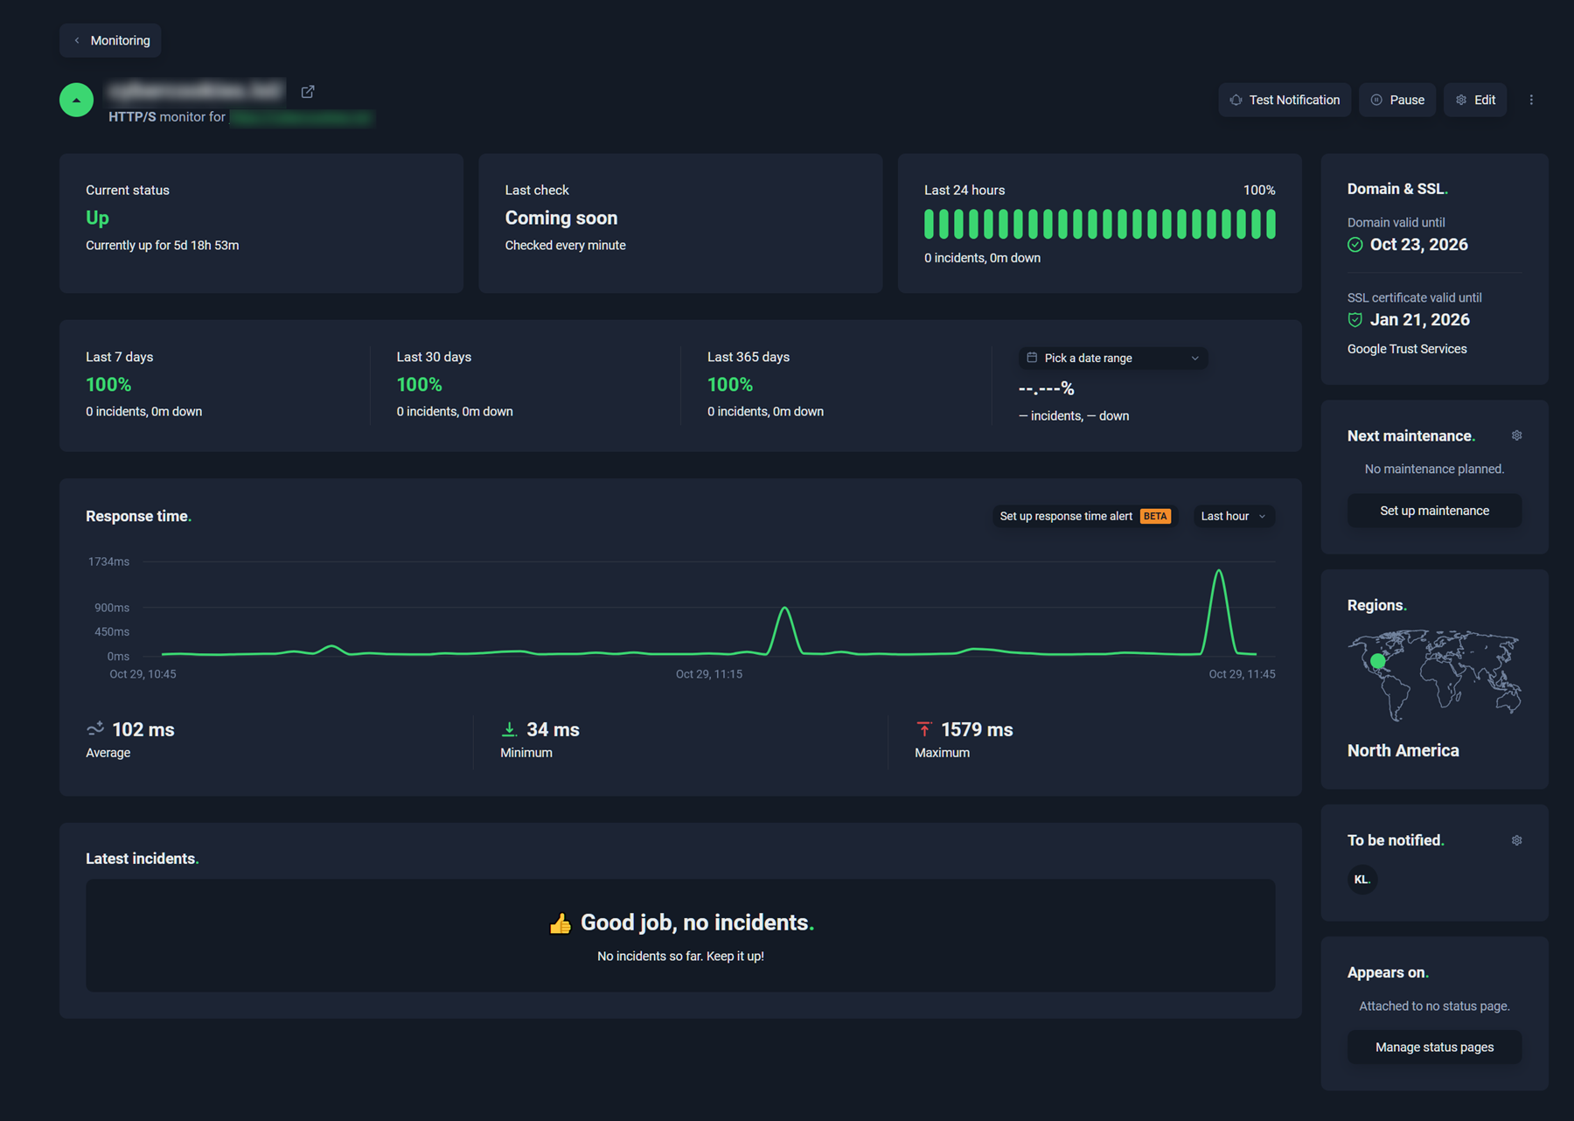Pause the monitor
This screenshot has height=1121, width=1574.
1397,101
